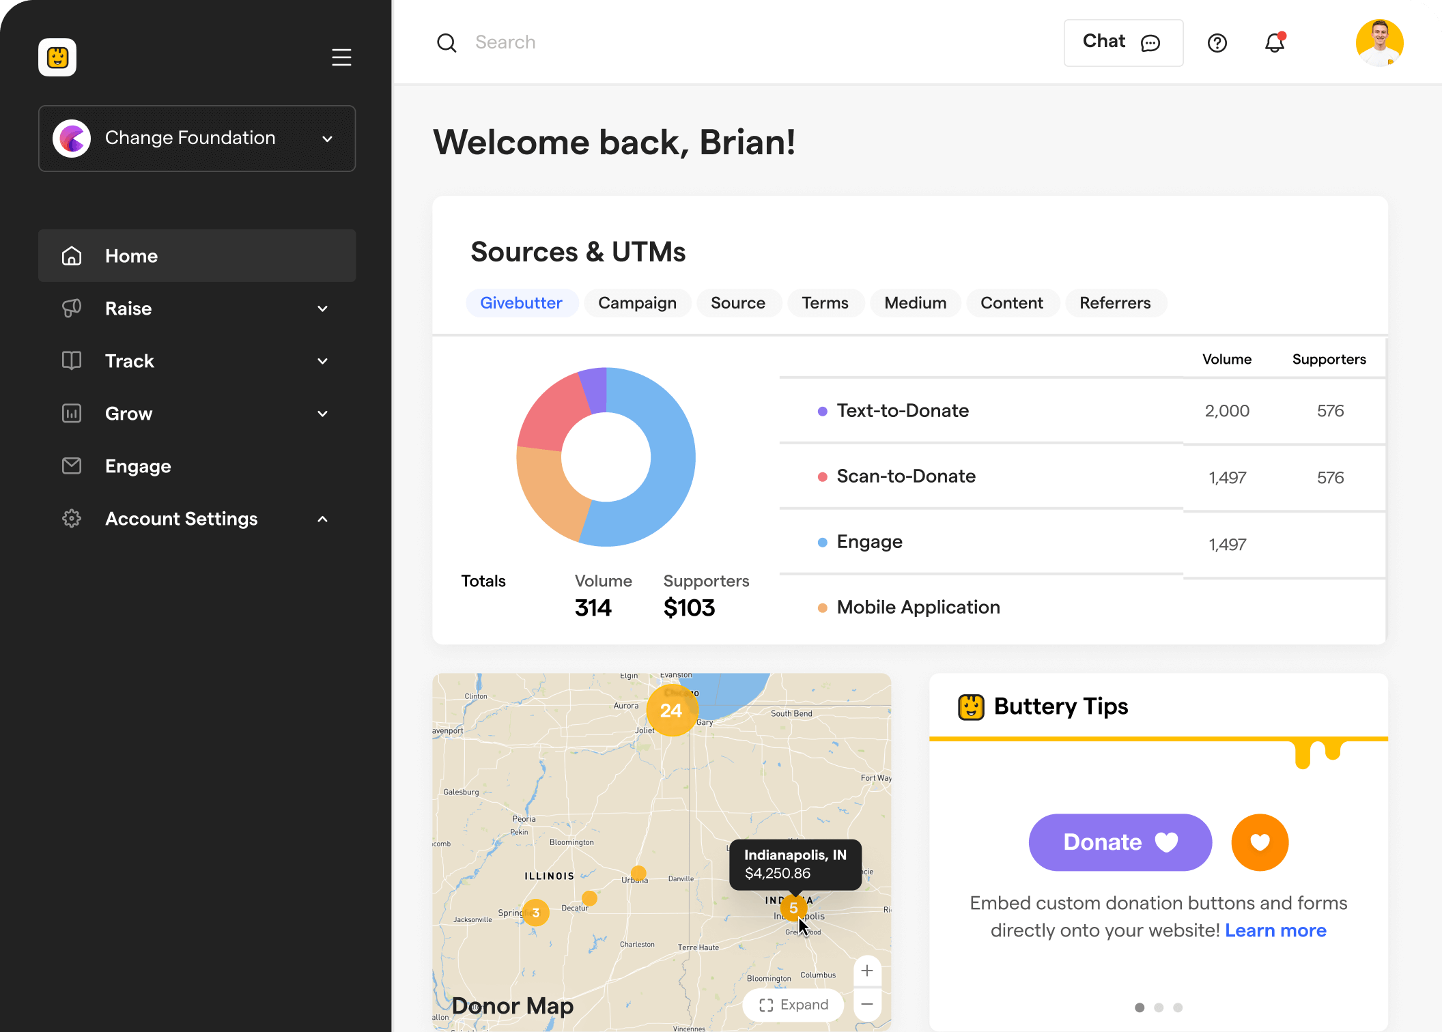1442x1032 pixels.
Task: Click the map cluster marker 3
Action: 536,913
